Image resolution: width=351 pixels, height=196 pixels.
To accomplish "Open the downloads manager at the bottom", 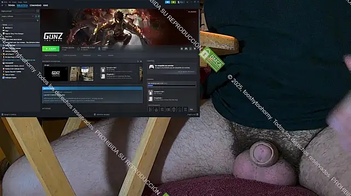I will tap(102, 115).
